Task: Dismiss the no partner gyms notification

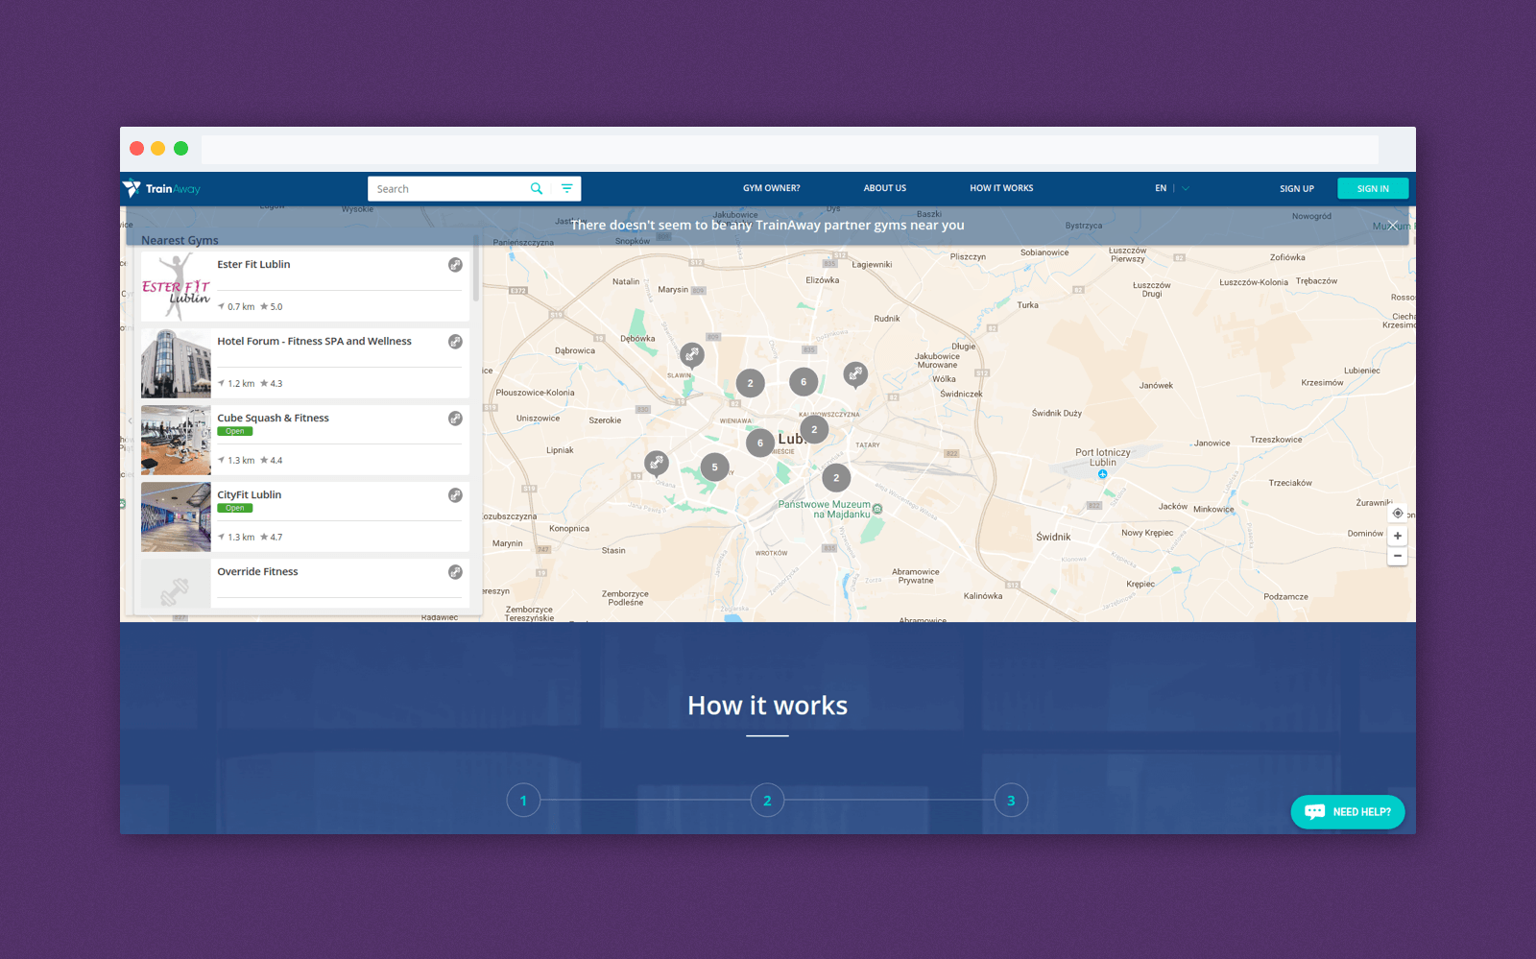Action: pyautogui.click(x=1392, y=225)
